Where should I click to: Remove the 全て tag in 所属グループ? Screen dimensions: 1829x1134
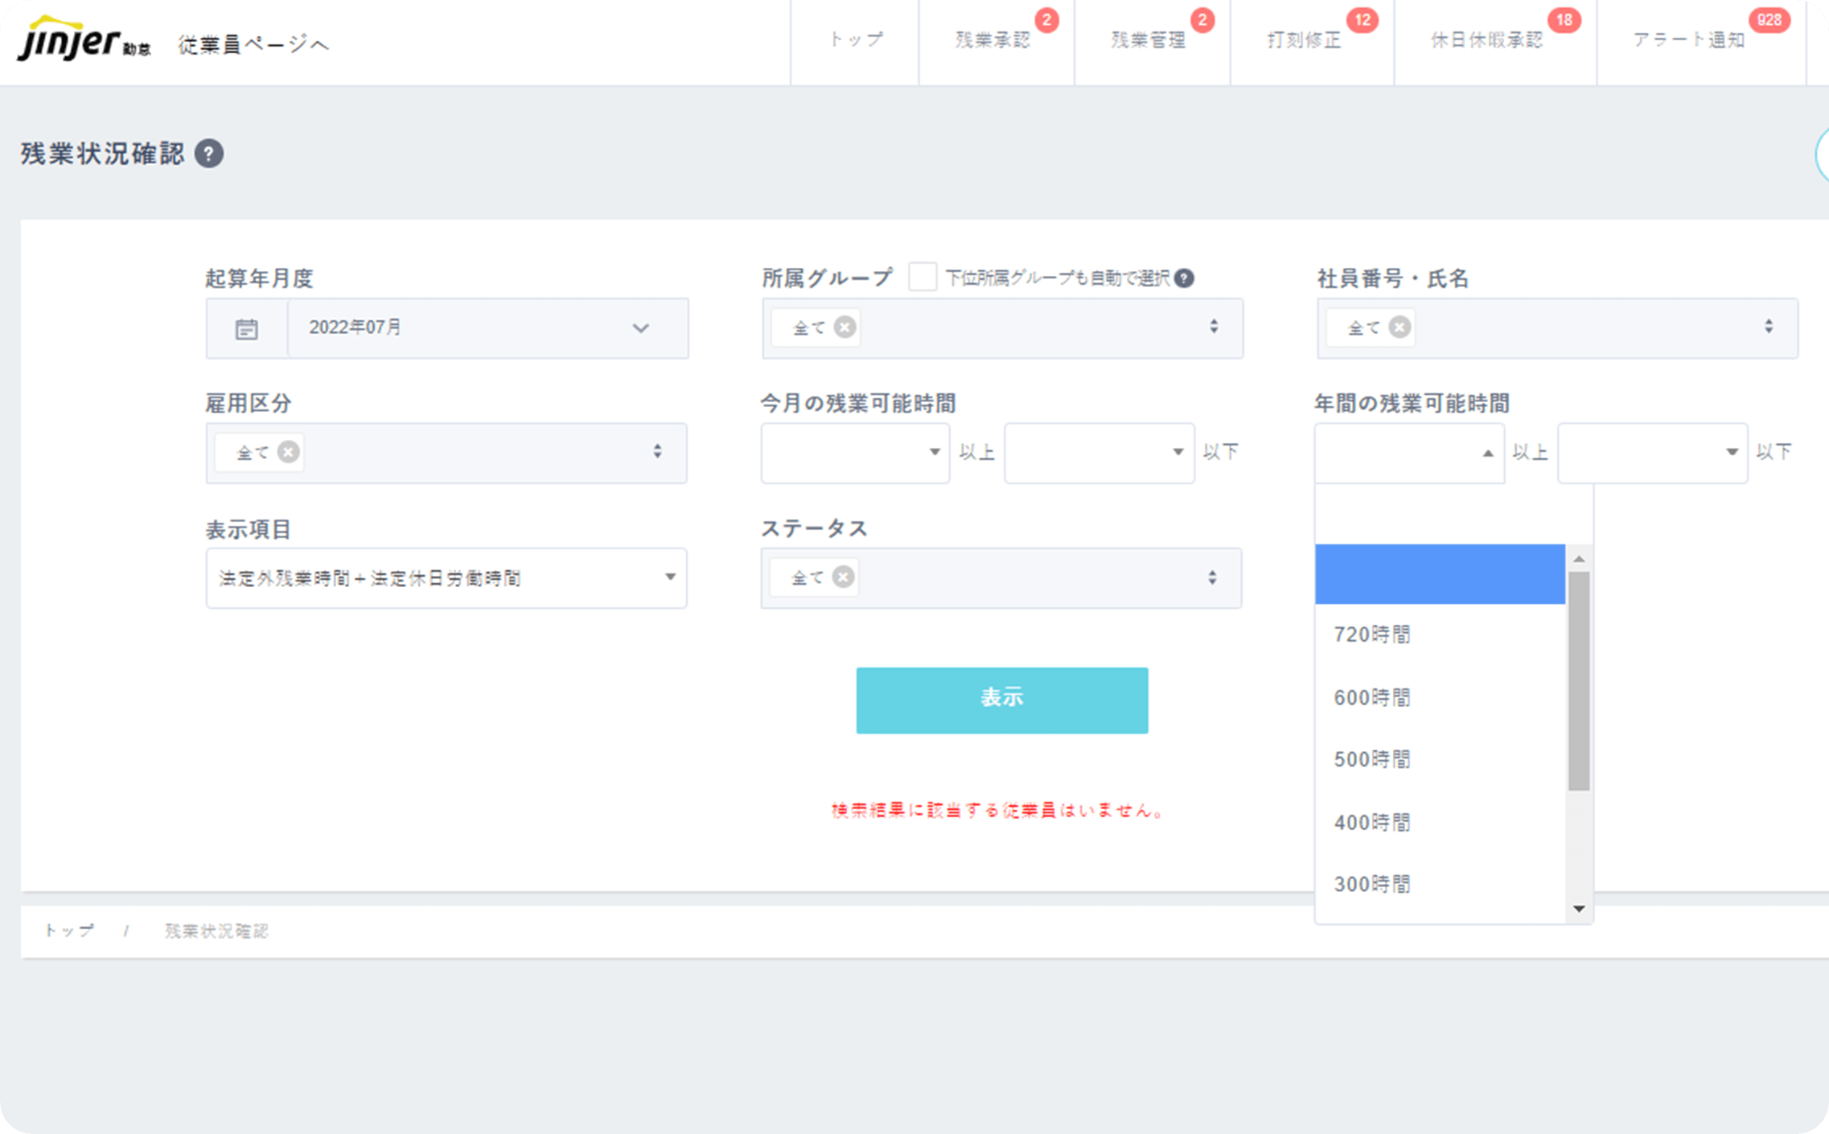point(845,327)
